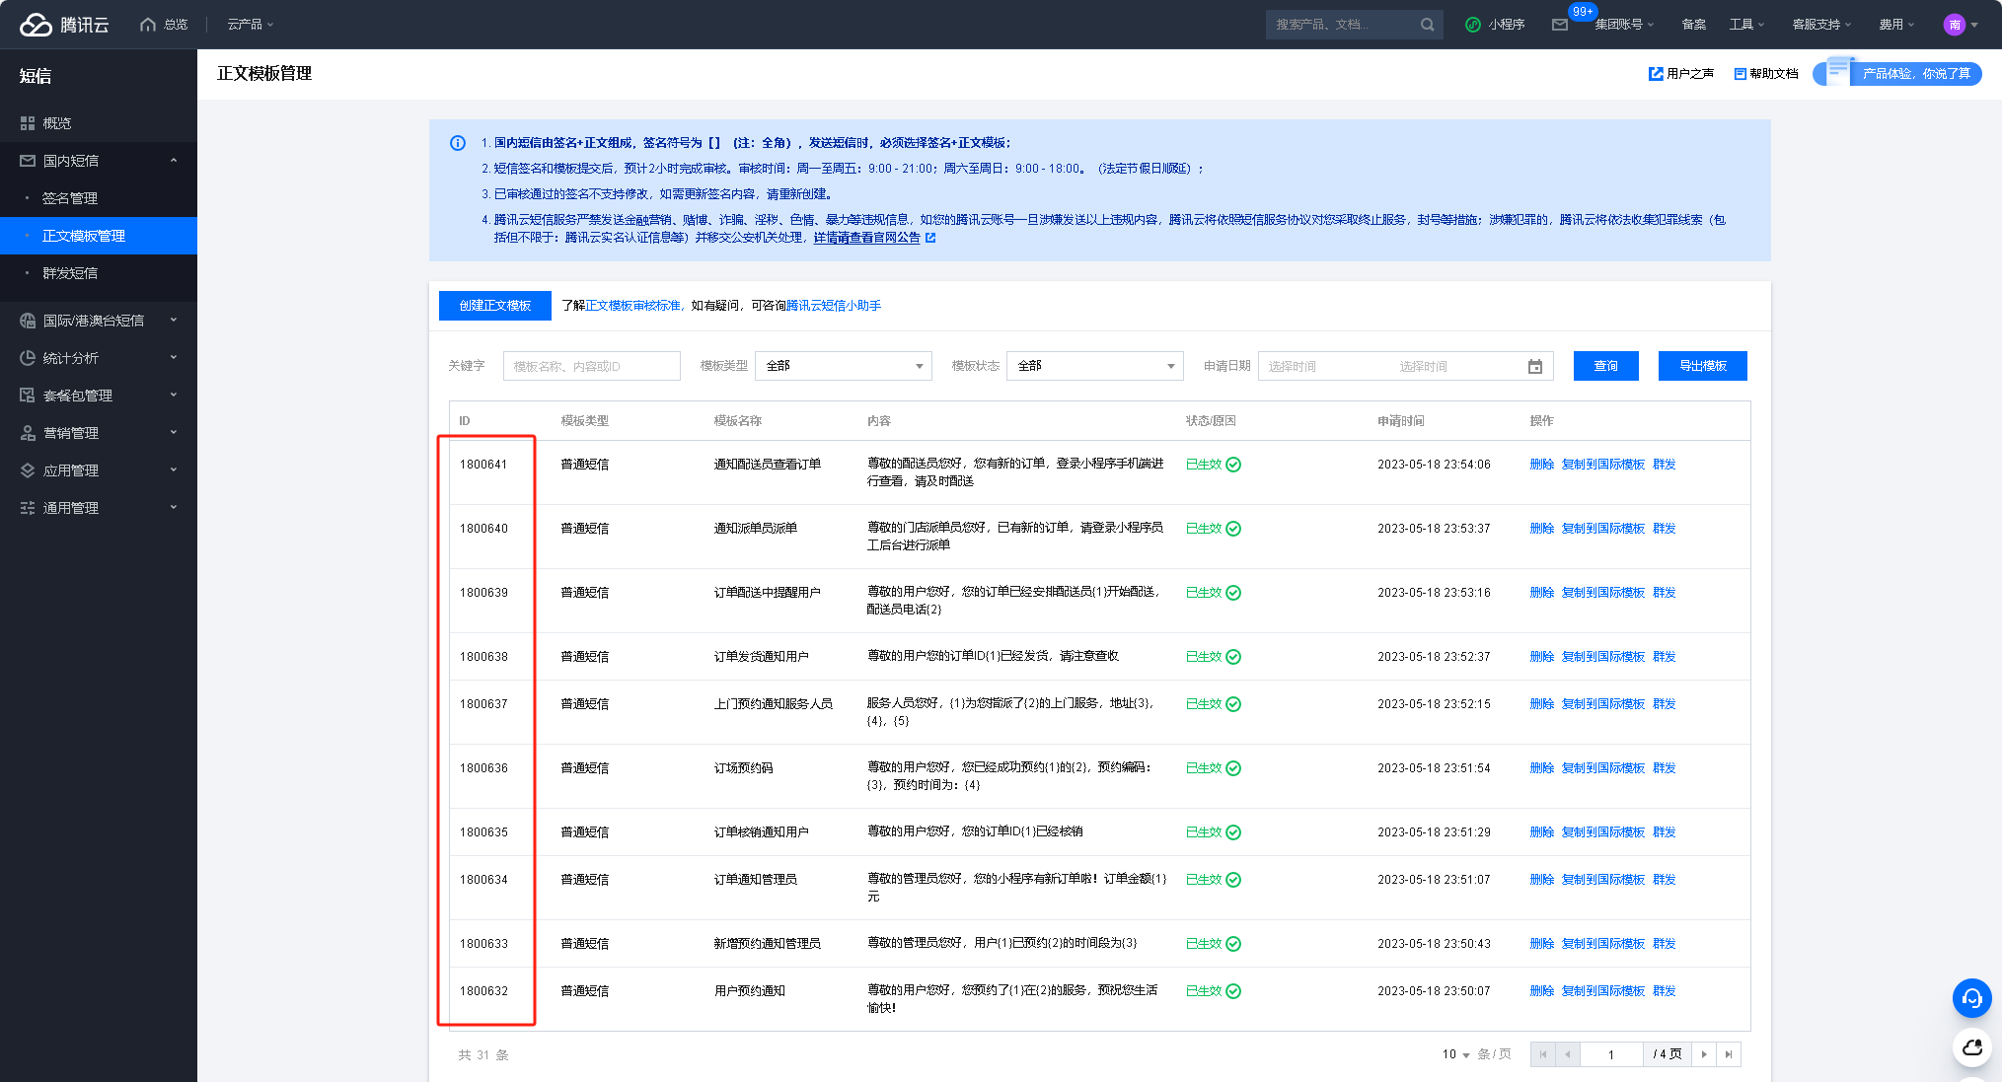Open customer service headset icon

[1972, 998]
